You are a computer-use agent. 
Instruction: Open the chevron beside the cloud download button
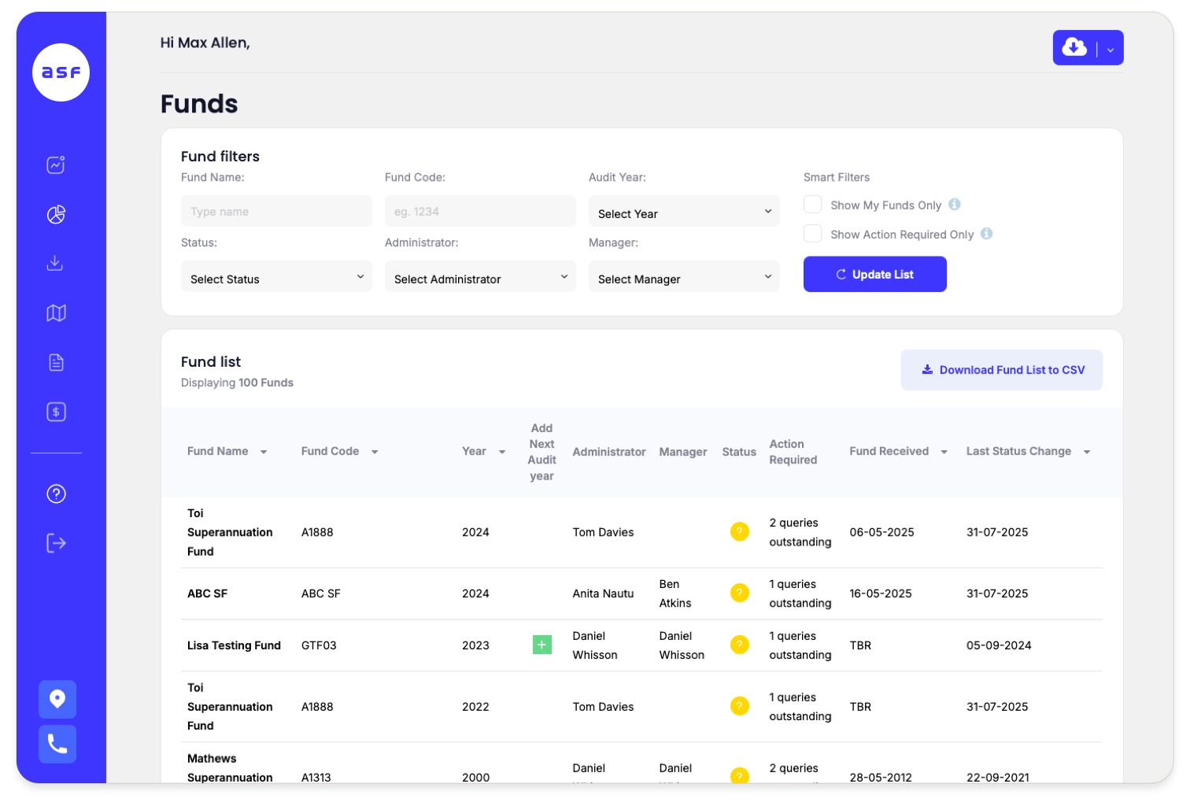1111,48
